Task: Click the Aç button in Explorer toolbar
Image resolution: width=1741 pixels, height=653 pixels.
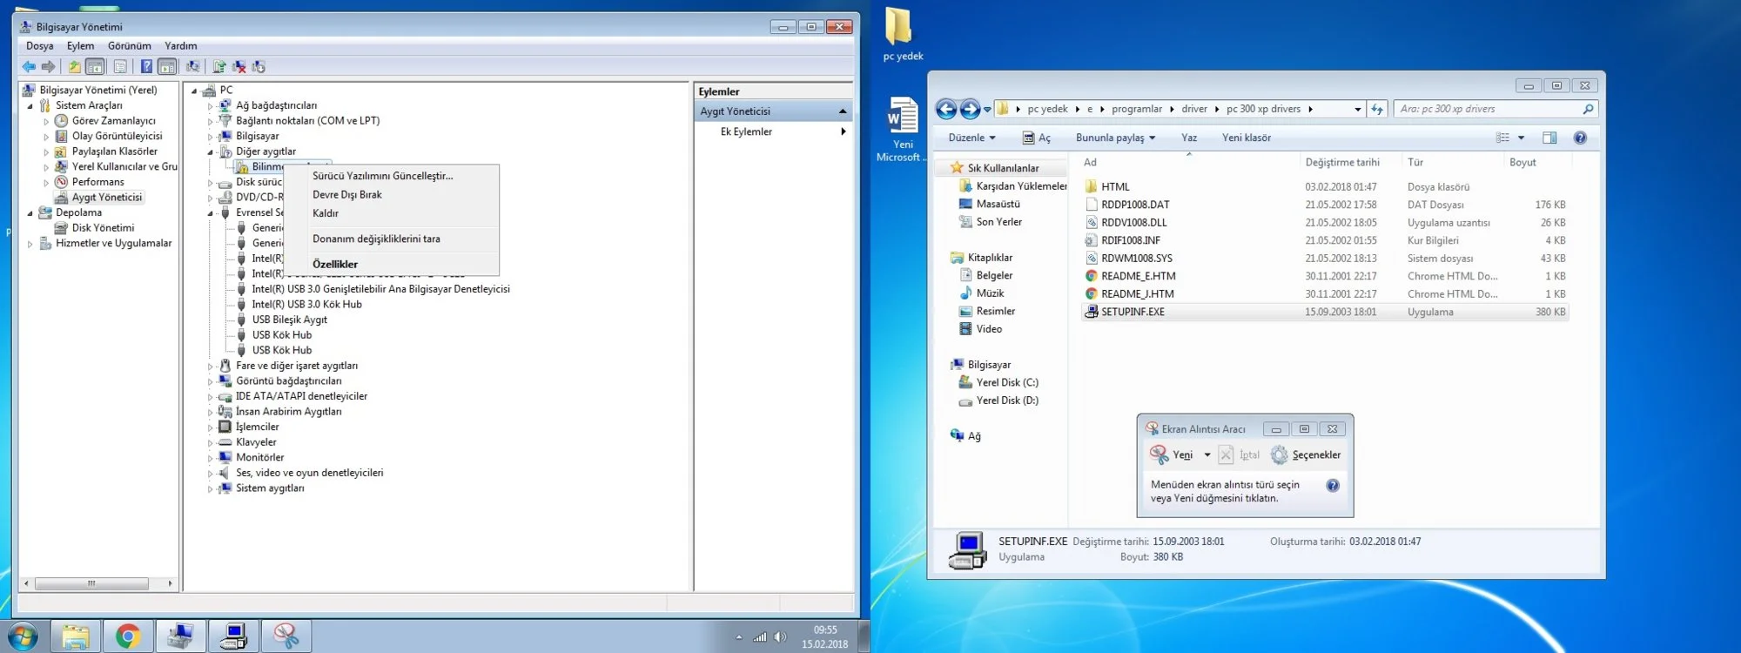Action: coord(1036,138)
